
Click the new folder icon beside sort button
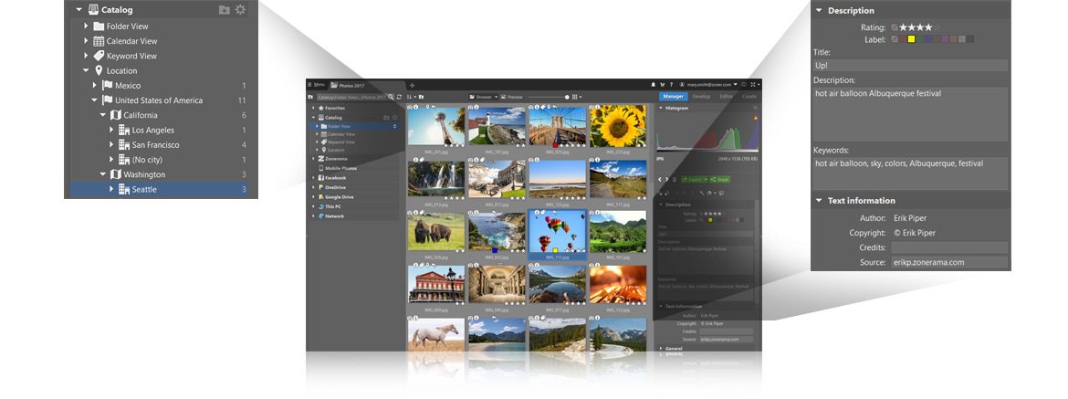coord(421,97)
